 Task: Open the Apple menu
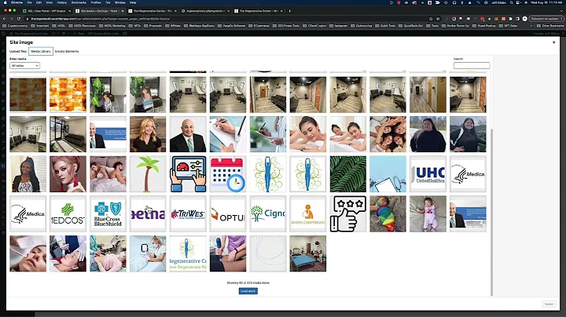(x=5, y=2)
